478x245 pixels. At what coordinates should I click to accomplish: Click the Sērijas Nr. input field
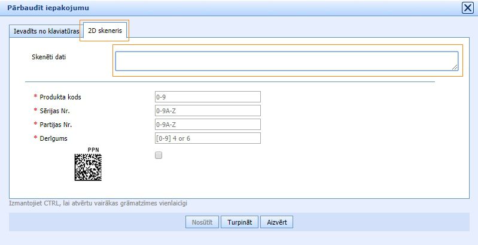[x=207, y=111]
